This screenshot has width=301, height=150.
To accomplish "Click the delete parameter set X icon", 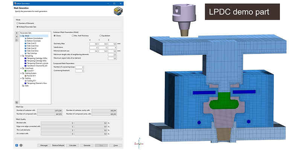I will (x=17, y=36).
